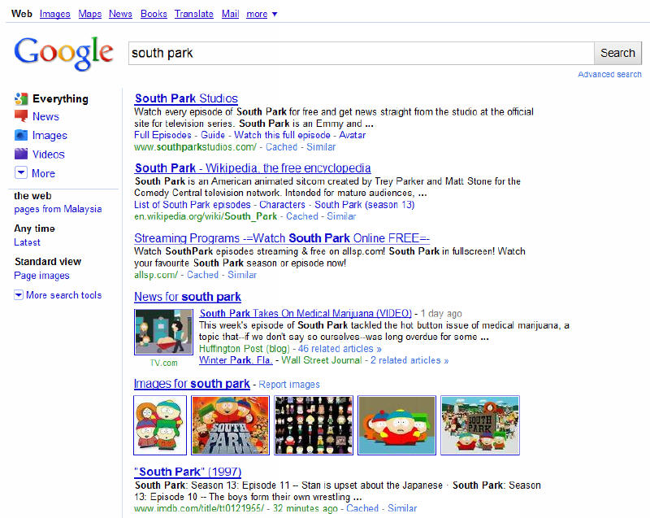Open the 'more' dropdown in top navigation
The image size is (650, 518).
pyautogui.click(x=262, y=14)
